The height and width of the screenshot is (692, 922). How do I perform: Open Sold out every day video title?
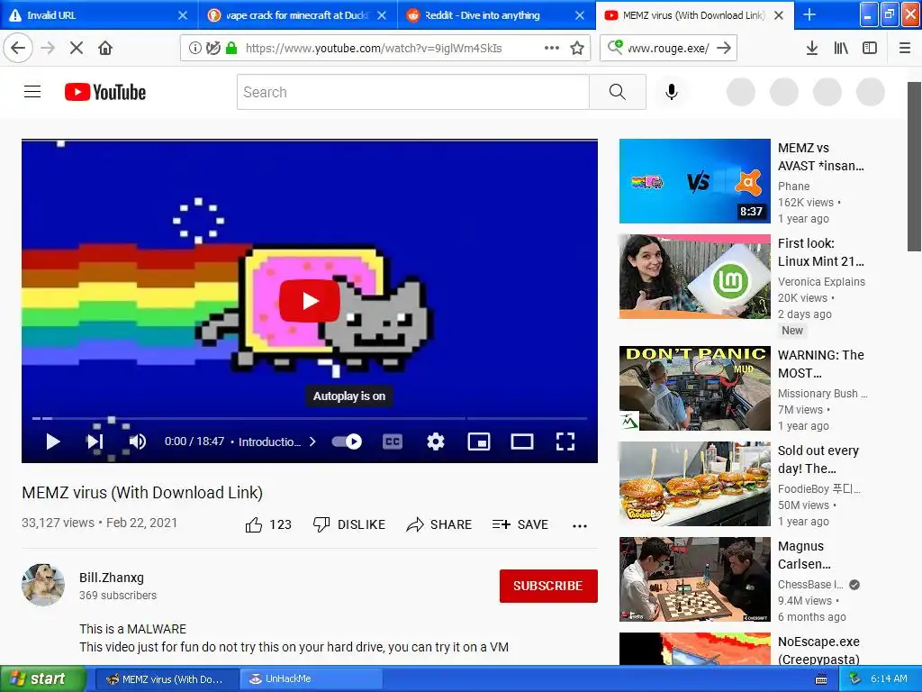(x=818, y=459)
